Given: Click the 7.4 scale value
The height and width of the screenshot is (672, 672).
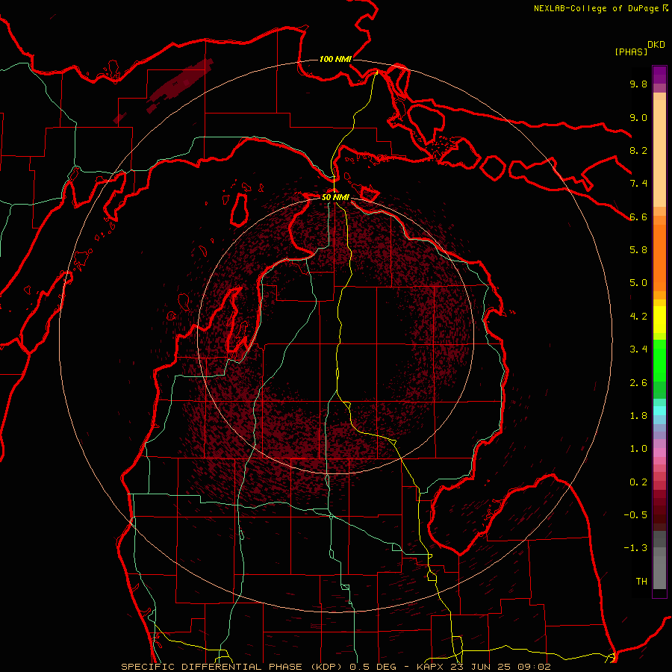Looking at the screenshot, I should coord(638,184).
